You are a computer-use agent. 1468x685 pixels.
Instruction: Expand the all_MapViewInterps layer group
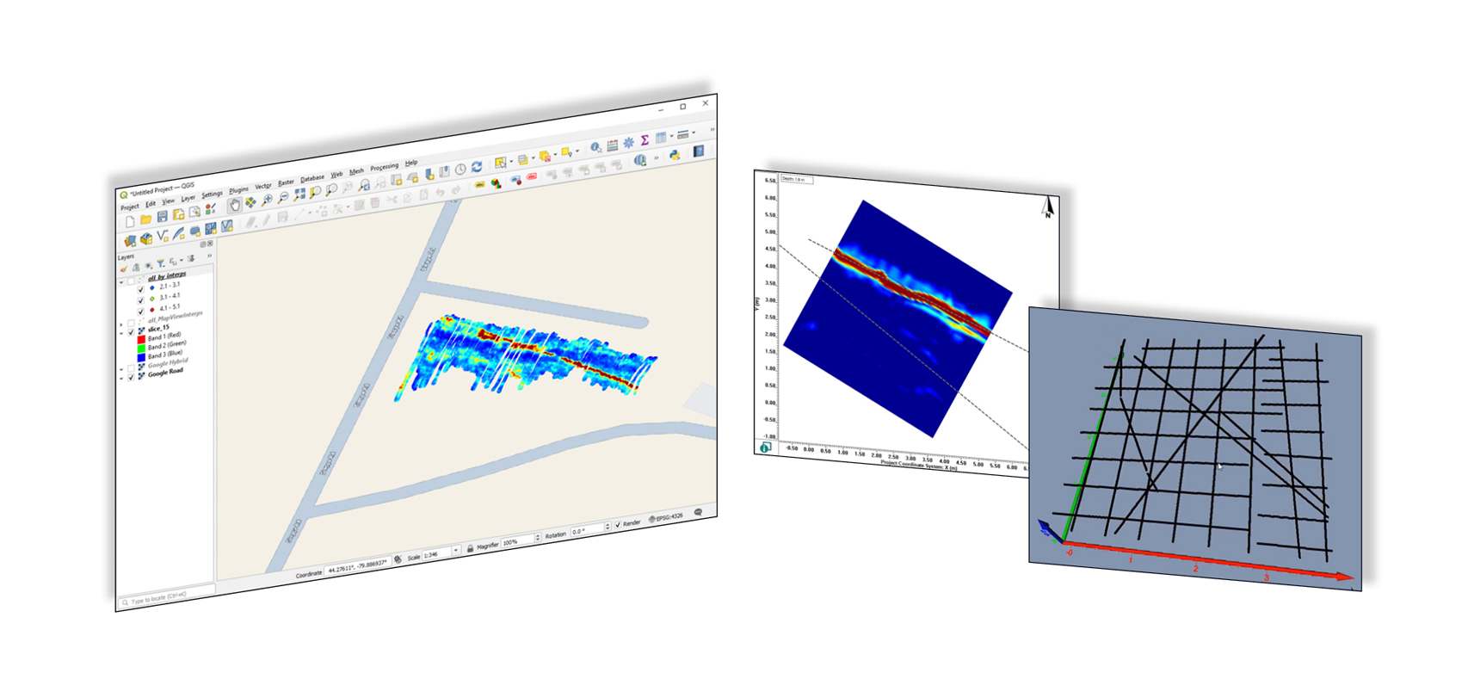pyautogui.click(x=121, y=324)
